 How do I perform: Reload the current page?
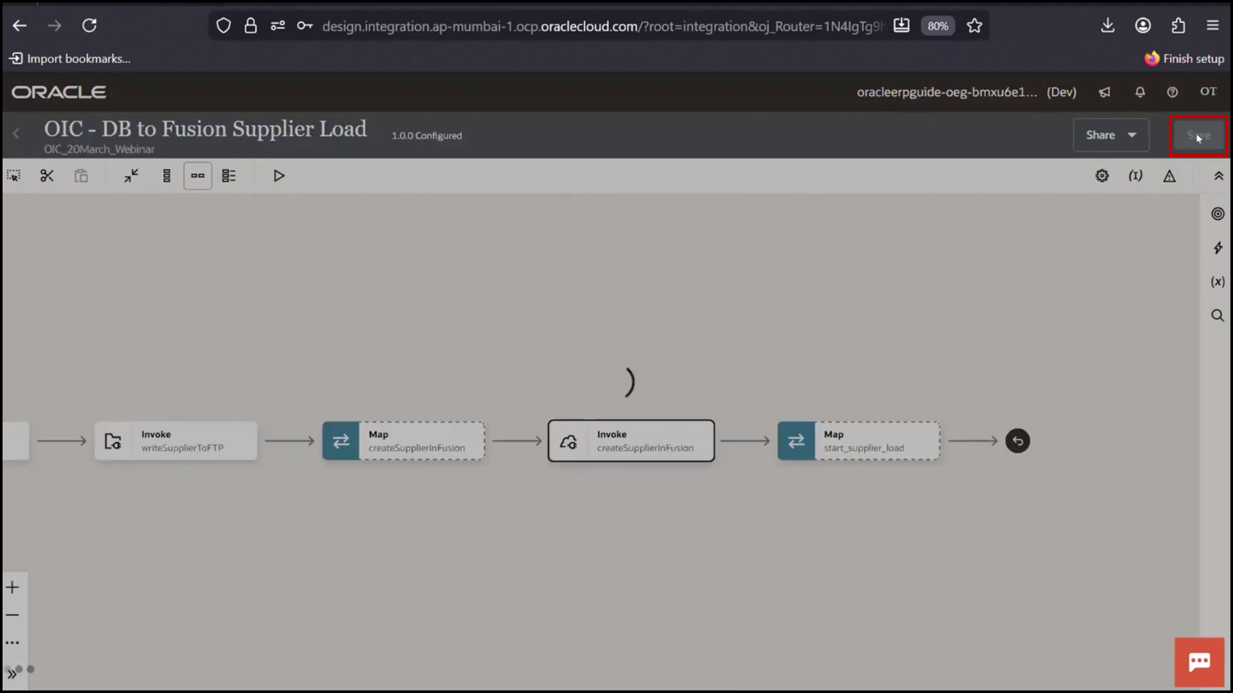[x=89, y=26]
